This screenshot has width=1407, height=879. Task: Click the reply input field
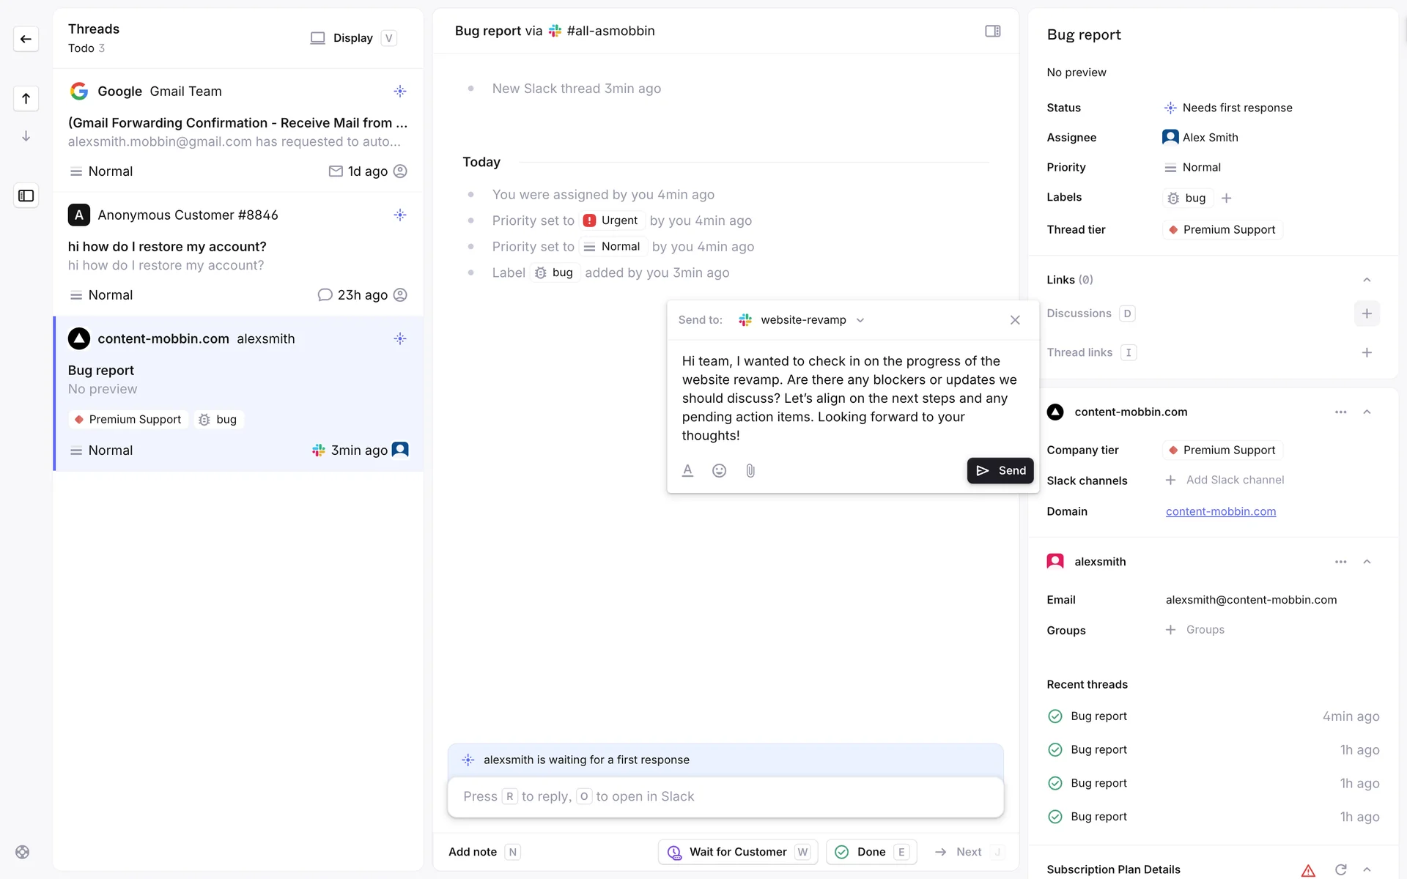pos(725,796)
